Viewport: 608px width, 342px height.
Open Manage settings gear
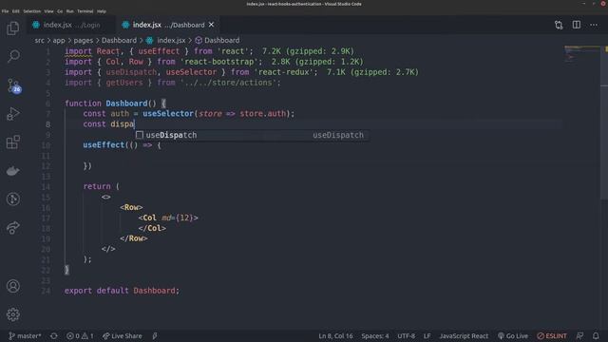point(12,314)
